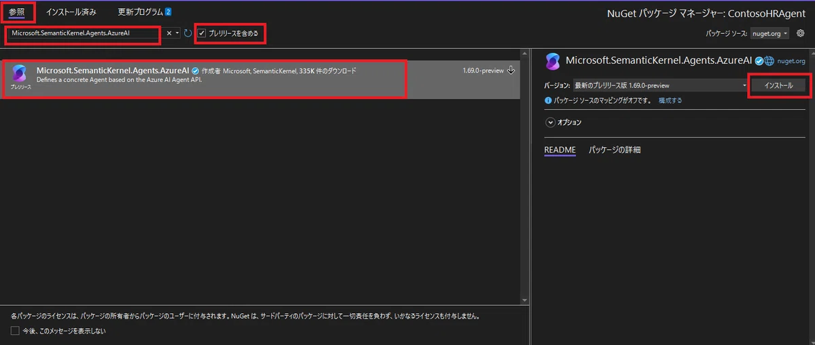Screen dimensions: 815x345
Task: Click the package search input field
Action: [x=85, y=33]
